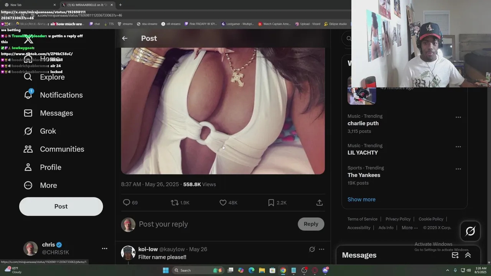Screen dimensions: 491x276
Task: Open Cookie Policy link
Action: click(431, 219)
